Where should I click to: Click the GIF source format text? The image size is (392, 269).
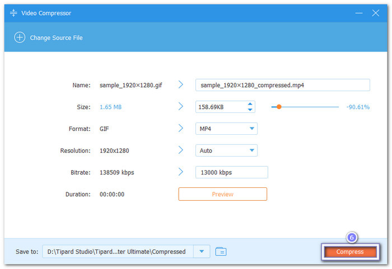click(x=104, y=129)
